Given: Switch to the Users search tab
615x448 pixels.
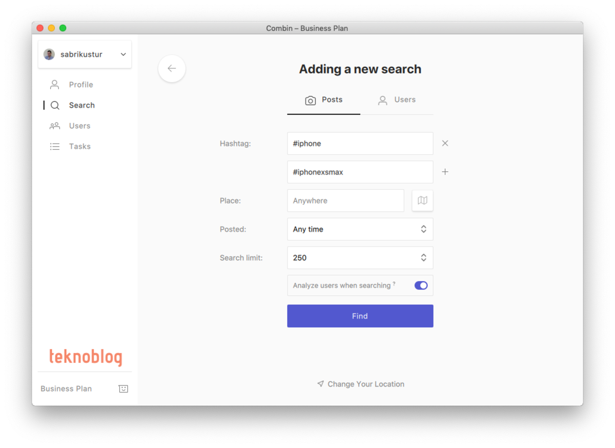Looking at the screenshot, I should pos(397,100).
